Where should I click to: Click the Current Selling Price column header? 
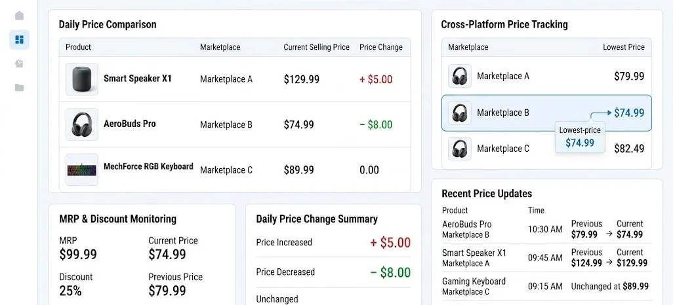pyautogui.click(x=317, y=47)
